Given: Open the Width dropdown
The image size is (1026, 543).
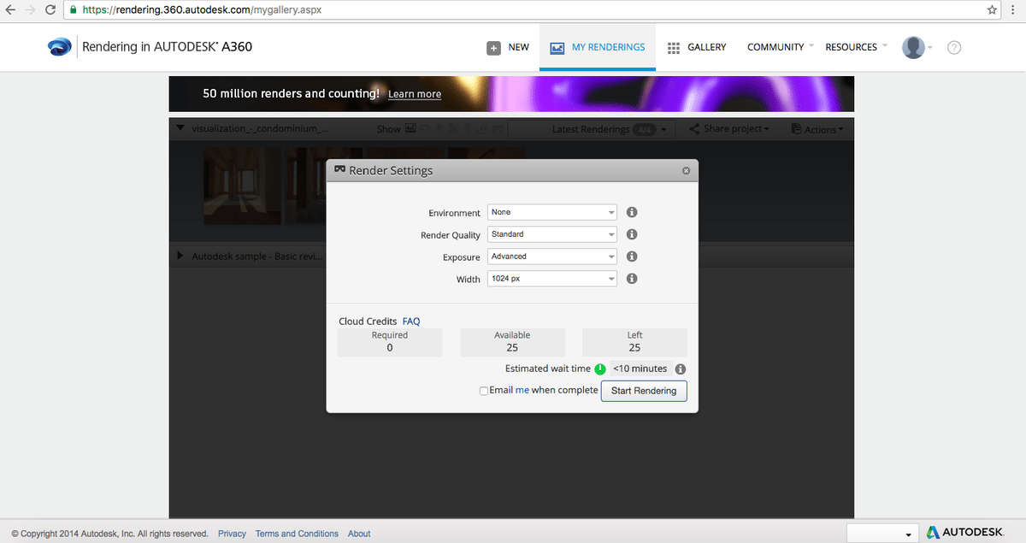Looking at the screenshot, I should point(552,279).
